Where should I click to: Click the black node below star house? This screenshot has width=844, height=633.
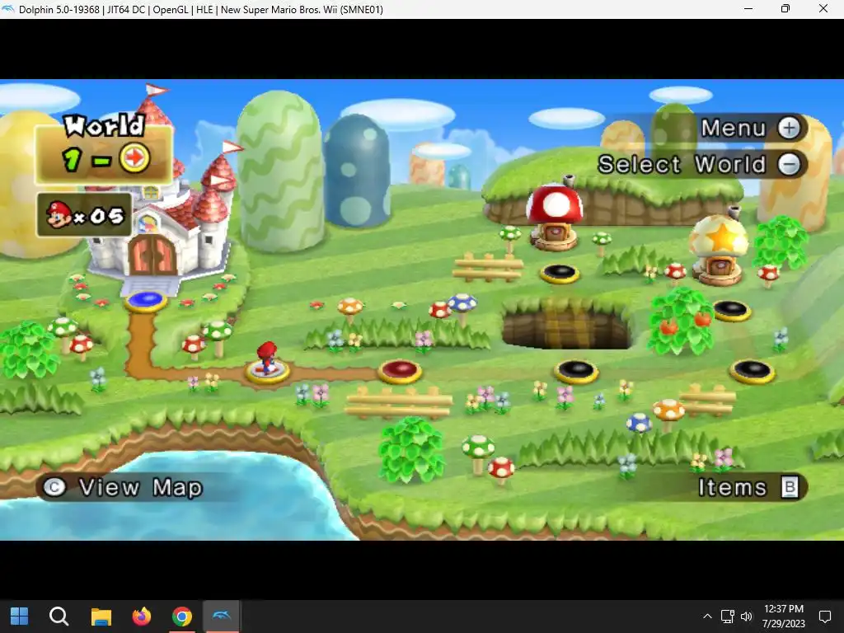(732, 310)
